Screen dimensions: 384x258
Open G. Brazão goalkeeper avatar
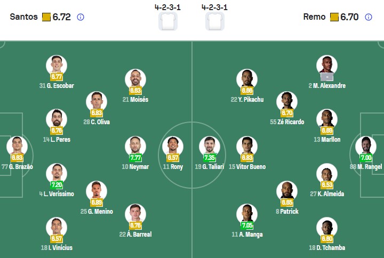[x=17, y=146]
